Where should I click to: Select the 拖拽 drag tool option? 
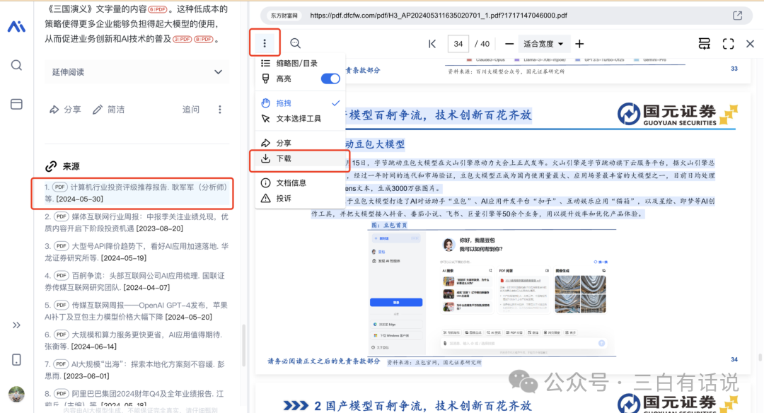[x=300, y=103]
